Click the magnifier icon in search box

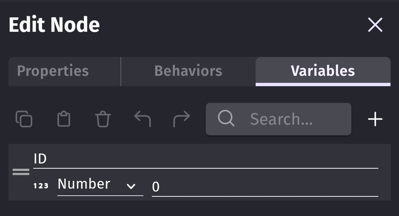(226, 119)
